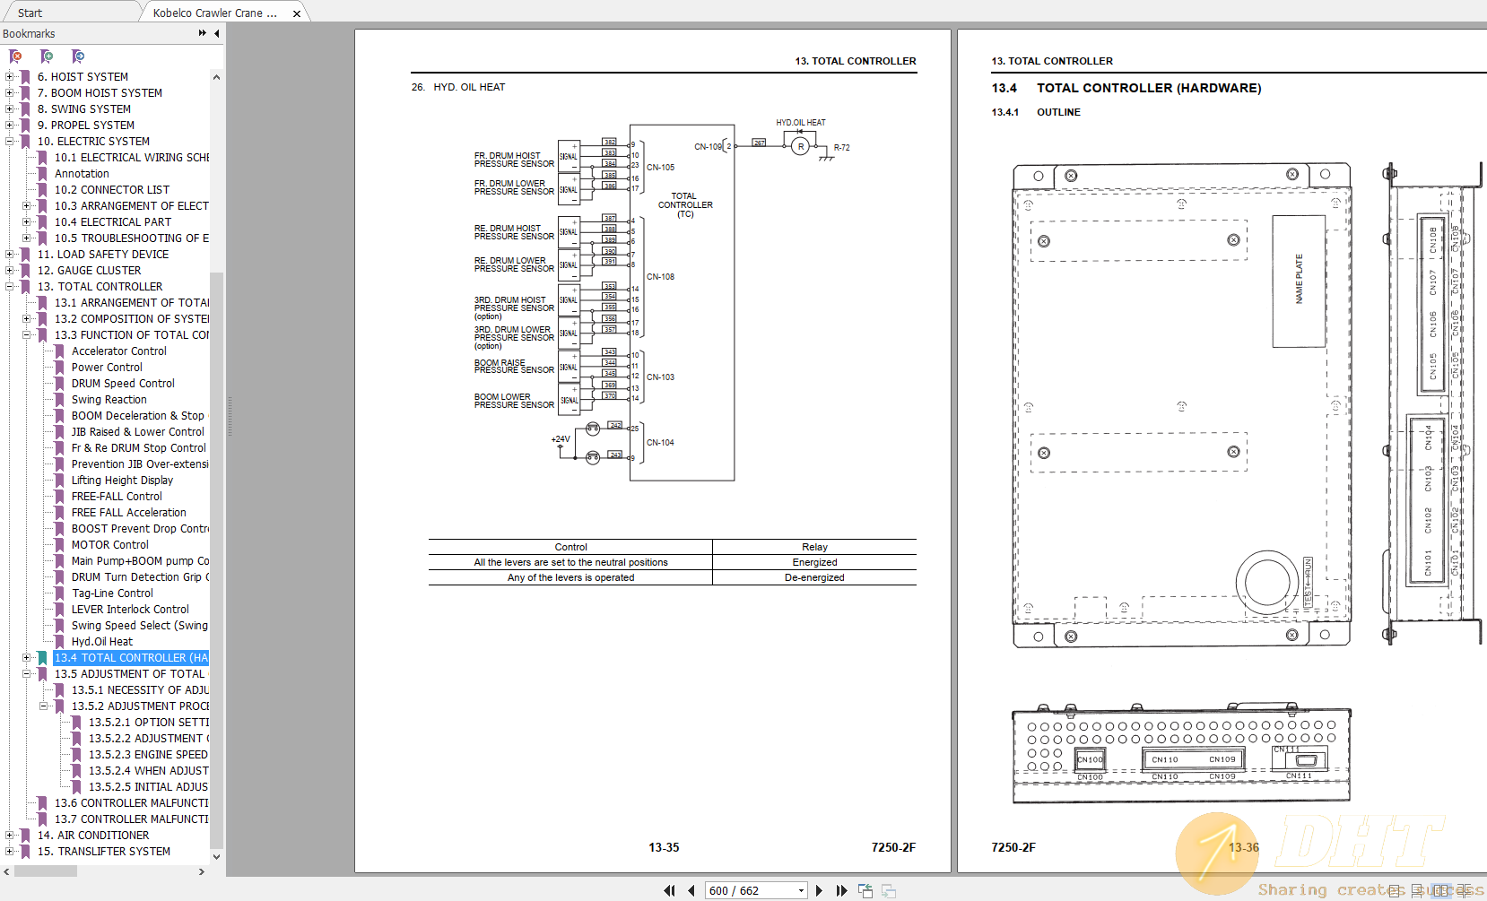Click bookmark icon beside Accelerator Control
The image size is (1487, 901).
tap(59, 351)
